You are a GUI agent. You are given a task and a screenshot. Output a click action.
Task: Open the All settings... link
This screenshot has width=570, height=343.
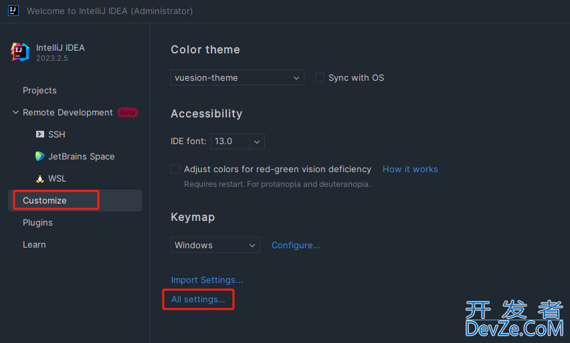coord(198,300)
